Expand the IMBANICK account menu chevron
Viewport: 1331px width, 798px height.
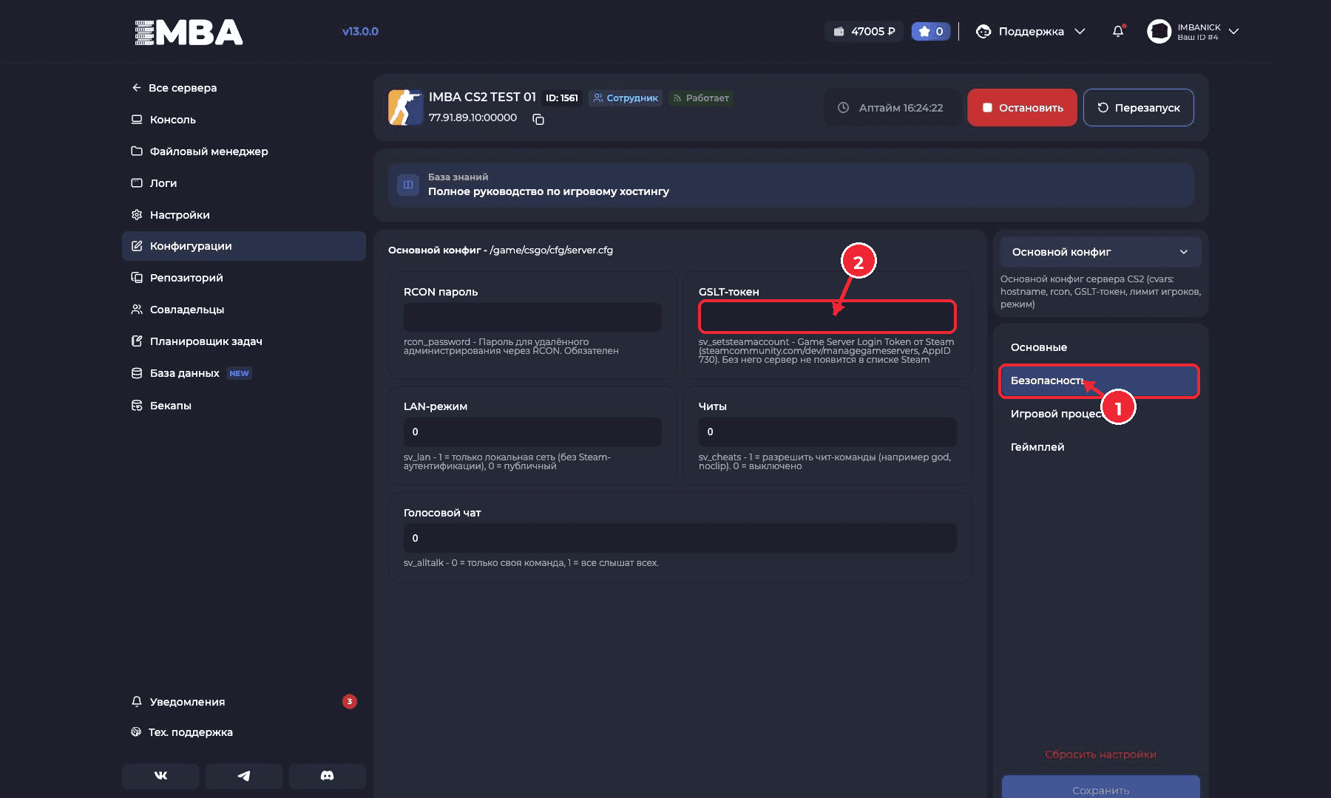(1233, 31)
